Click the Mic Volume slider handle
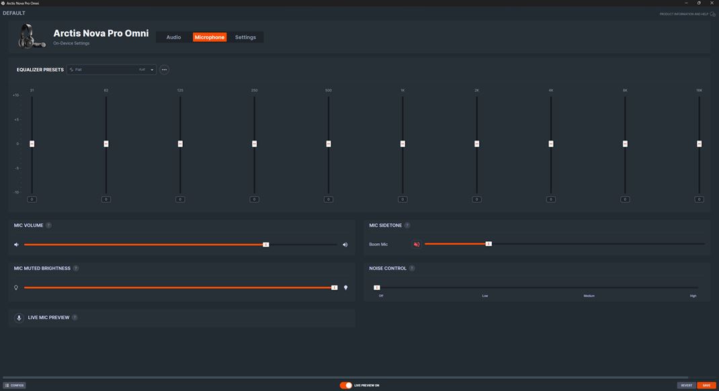This screenshot has width=719, height=391. tap(266, 245)
